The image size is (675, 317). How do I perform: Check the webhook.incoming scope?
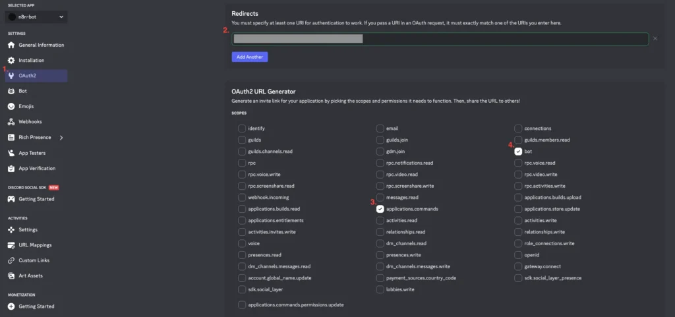pyautogui.click(x=242, y=198)
